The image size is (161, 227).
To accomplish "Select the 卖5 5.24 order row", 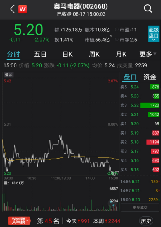I will pyautogui.click(x=140, y=87).
